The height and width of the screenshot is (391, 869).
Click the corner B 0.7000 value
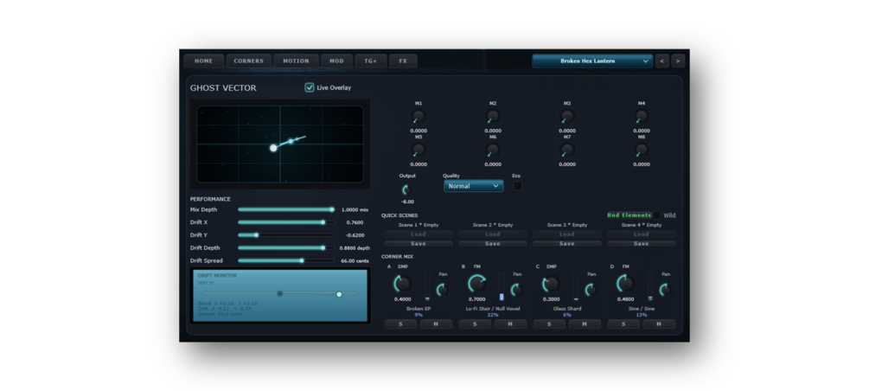(476, 299)
